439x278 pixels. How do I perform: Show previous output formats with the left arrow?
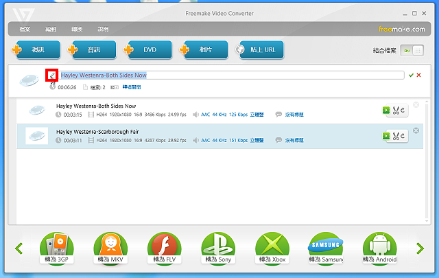click(x=19, y=248)
